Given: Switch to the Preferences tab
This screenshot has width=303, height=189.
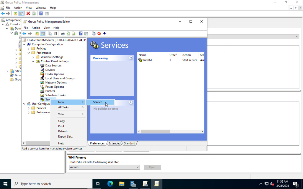Looking at the screenshot, I should [97, 143].
